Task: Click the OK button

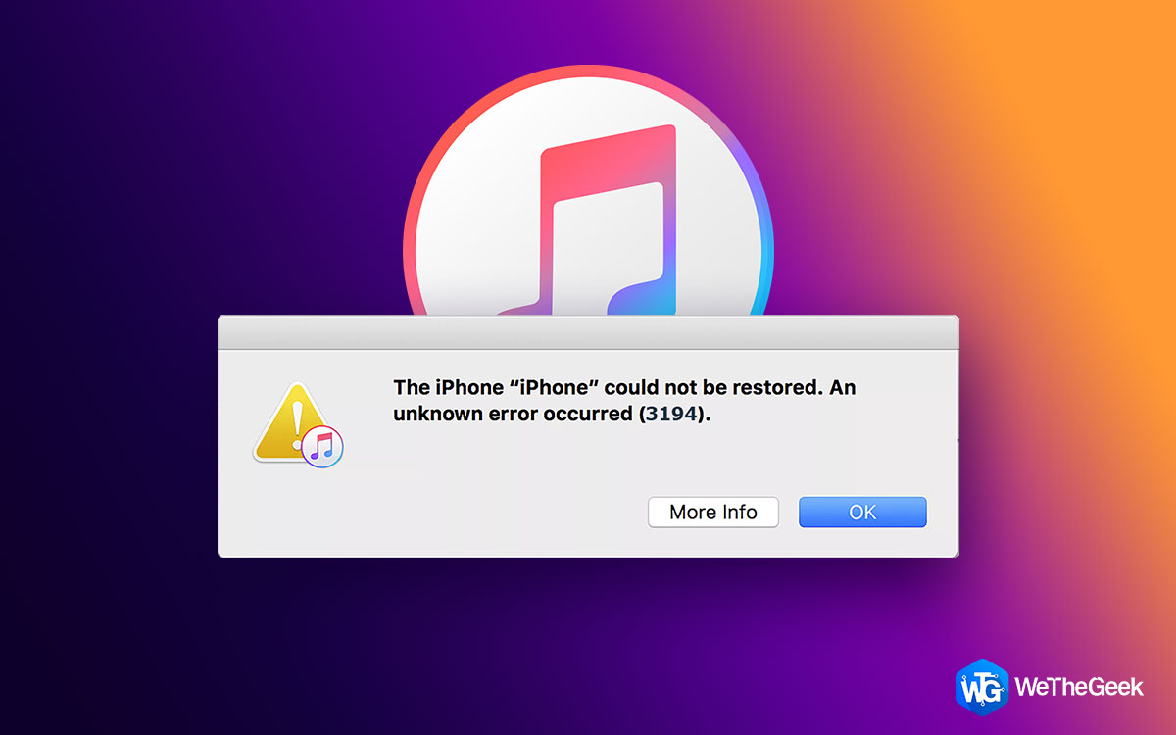Action: click(862, 512)
